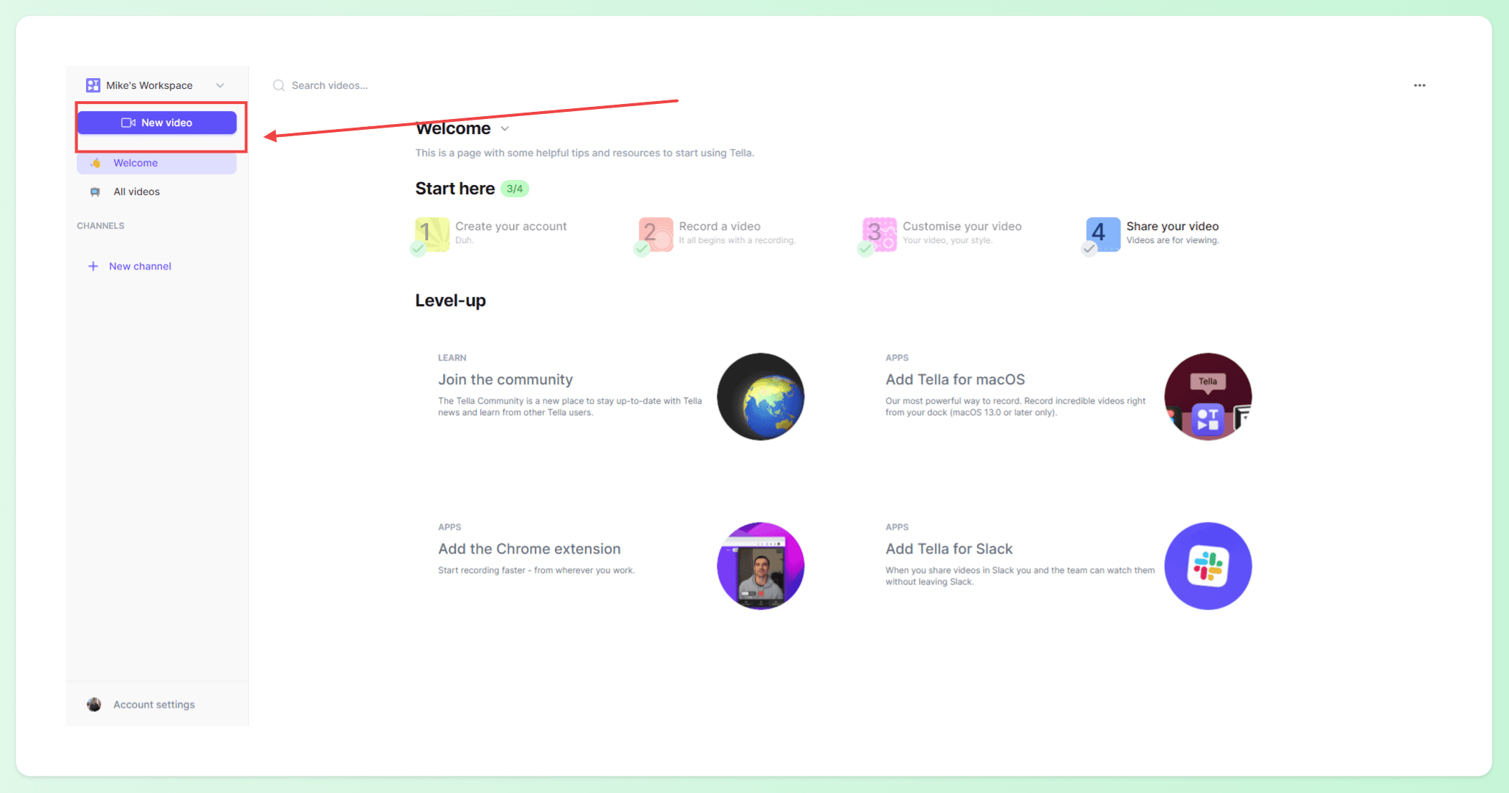Expand the Mike's Workspace dropdown chevron

220,85
